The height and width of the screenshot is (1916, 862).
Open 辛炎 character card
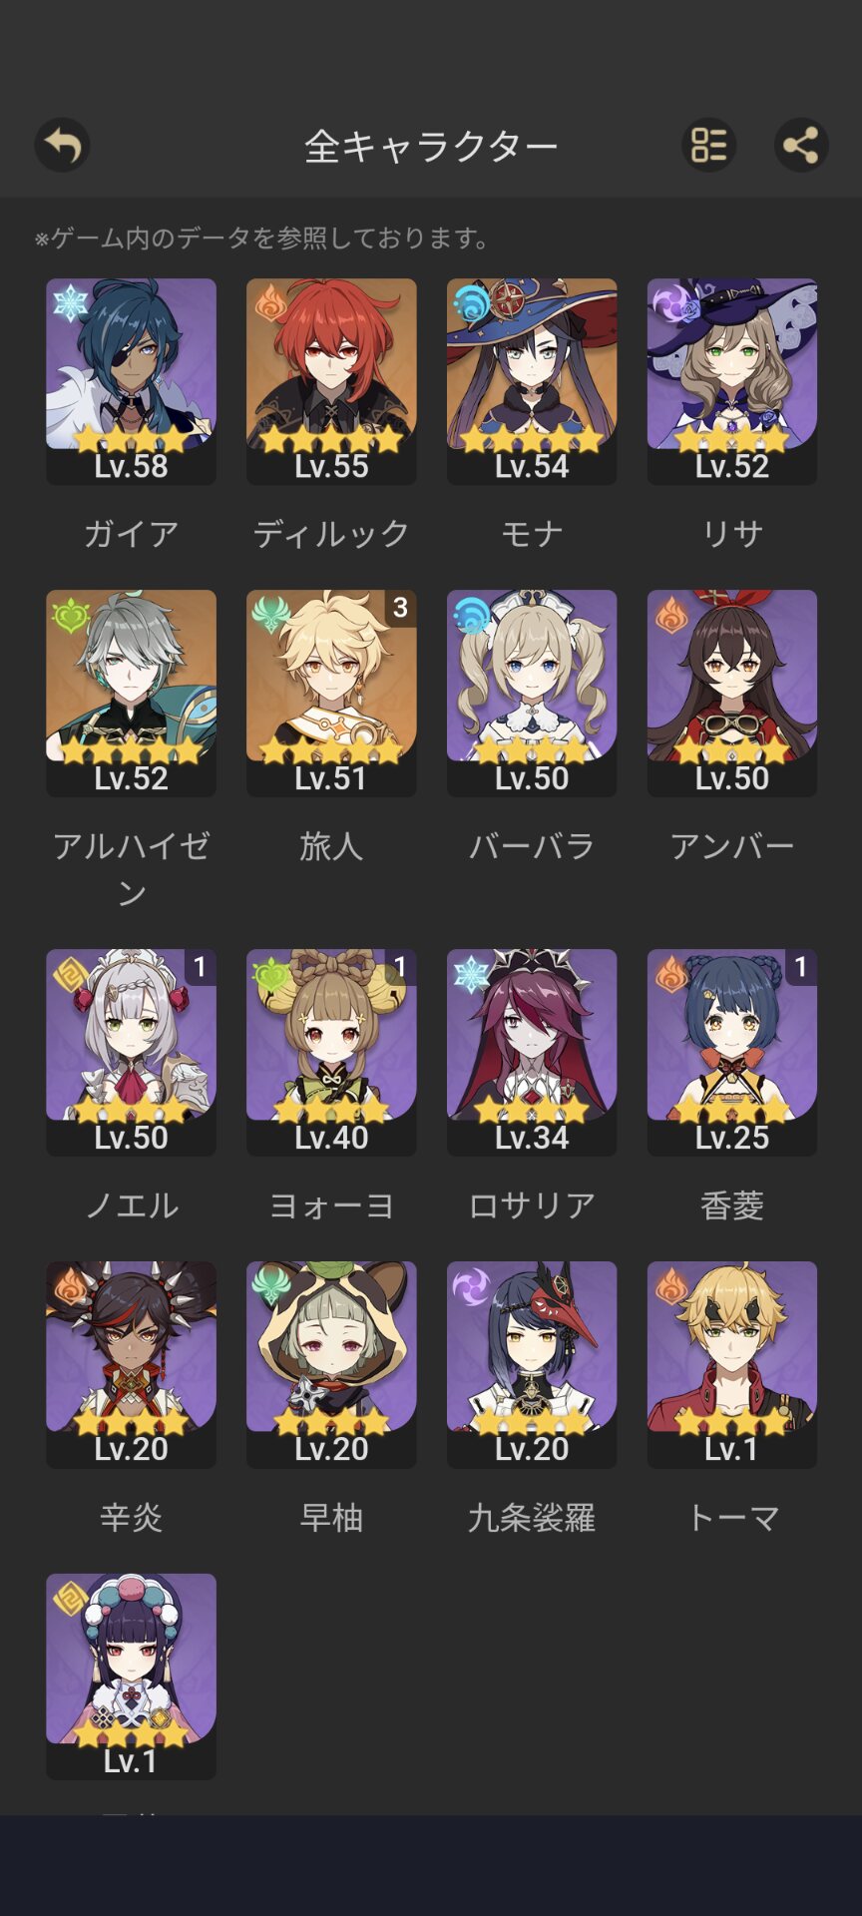point(131,1364)
